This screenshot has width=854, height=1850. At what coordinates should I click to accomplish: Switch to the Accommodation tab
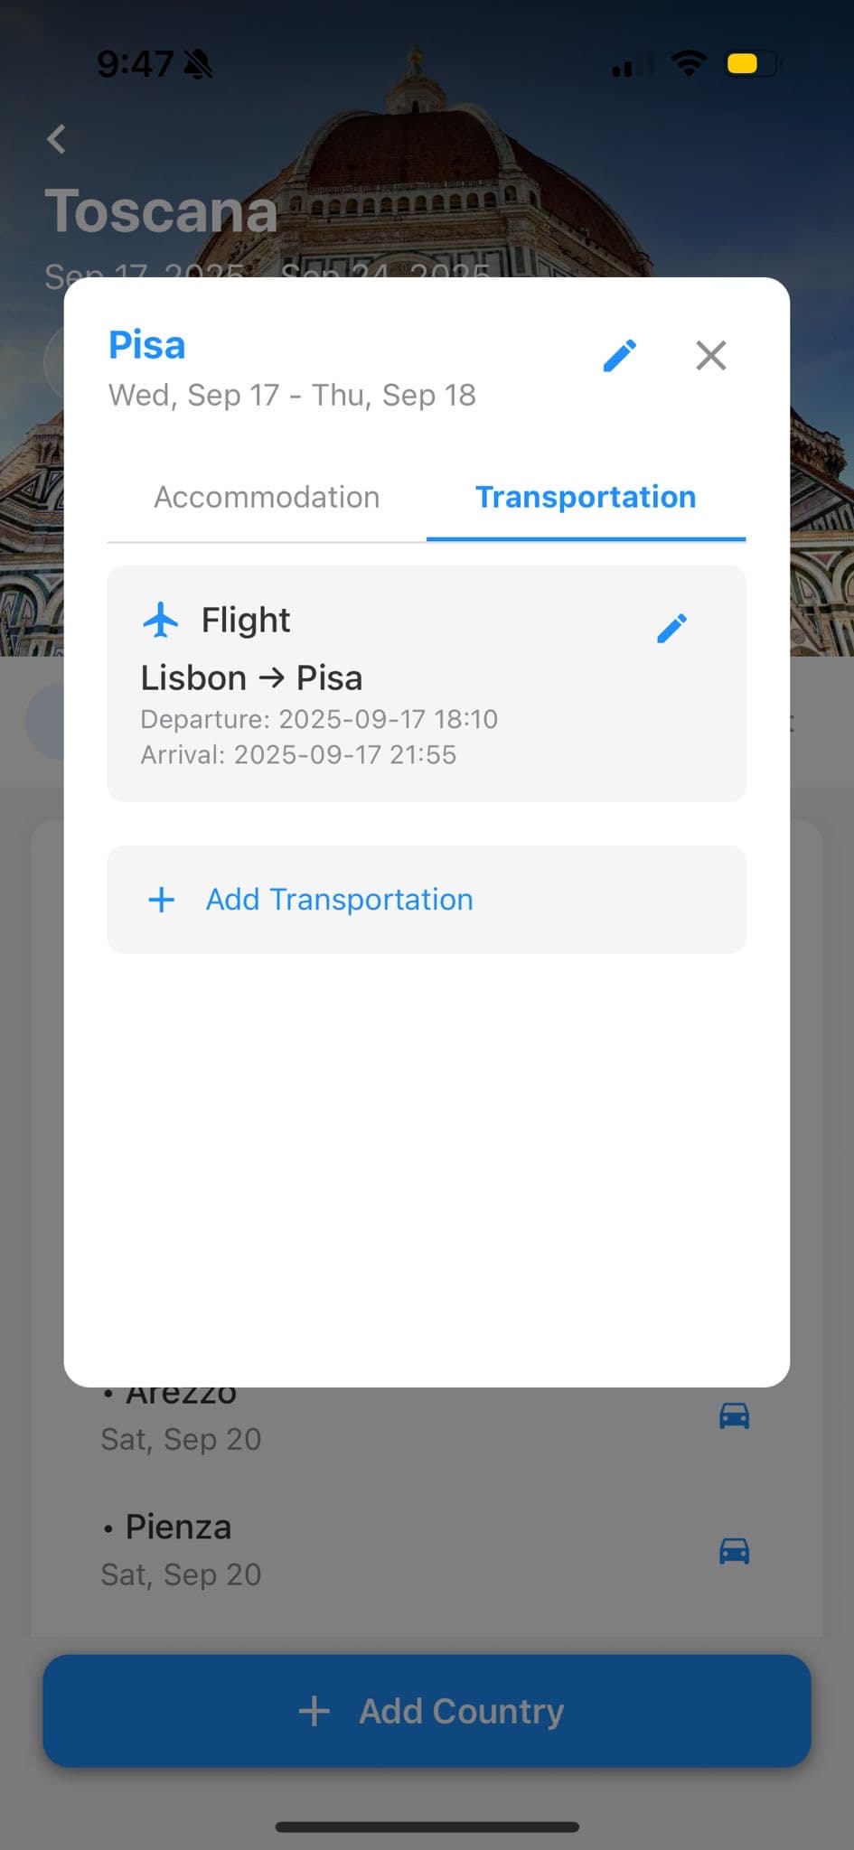267,498
